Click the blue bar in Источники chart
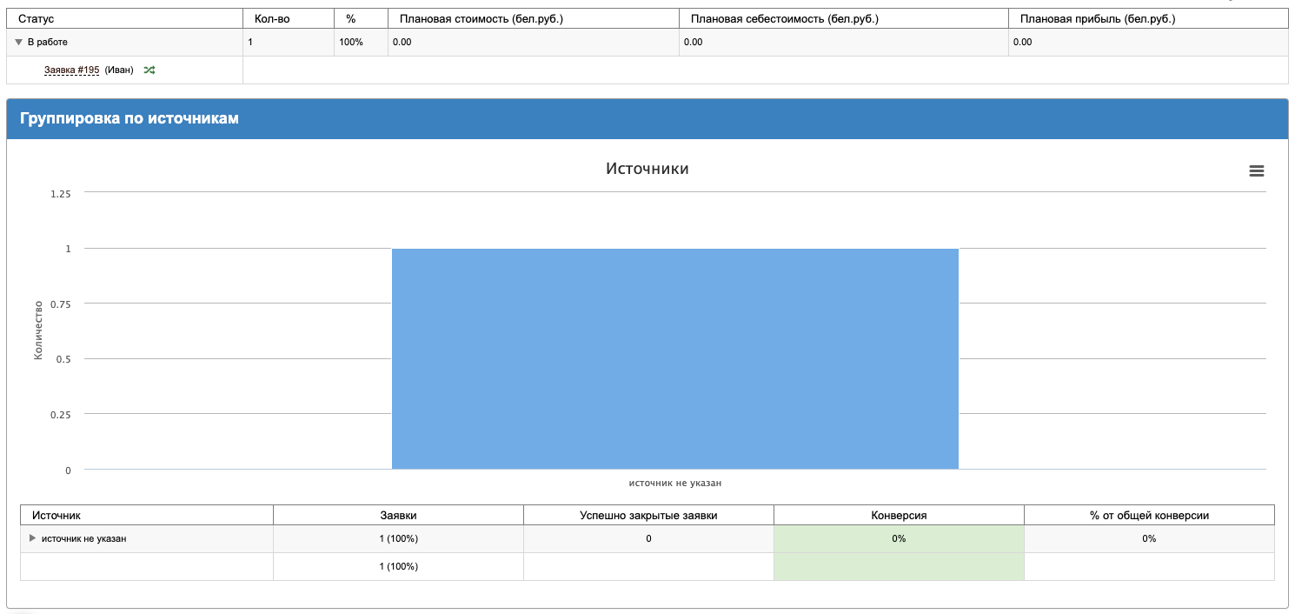This screenshot has width=1295, height=614. [x=674, y=358]
